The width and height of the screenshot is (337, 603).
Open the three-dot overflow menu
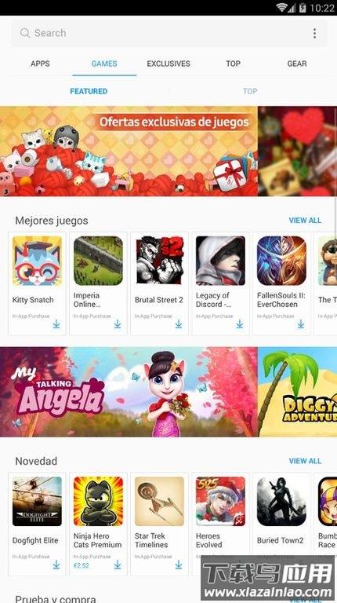click(x=314, y=33)
